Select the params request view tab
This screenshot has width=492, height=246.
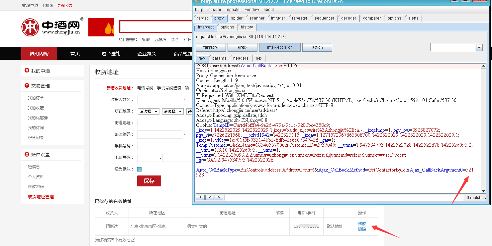(x=219, y=58)
